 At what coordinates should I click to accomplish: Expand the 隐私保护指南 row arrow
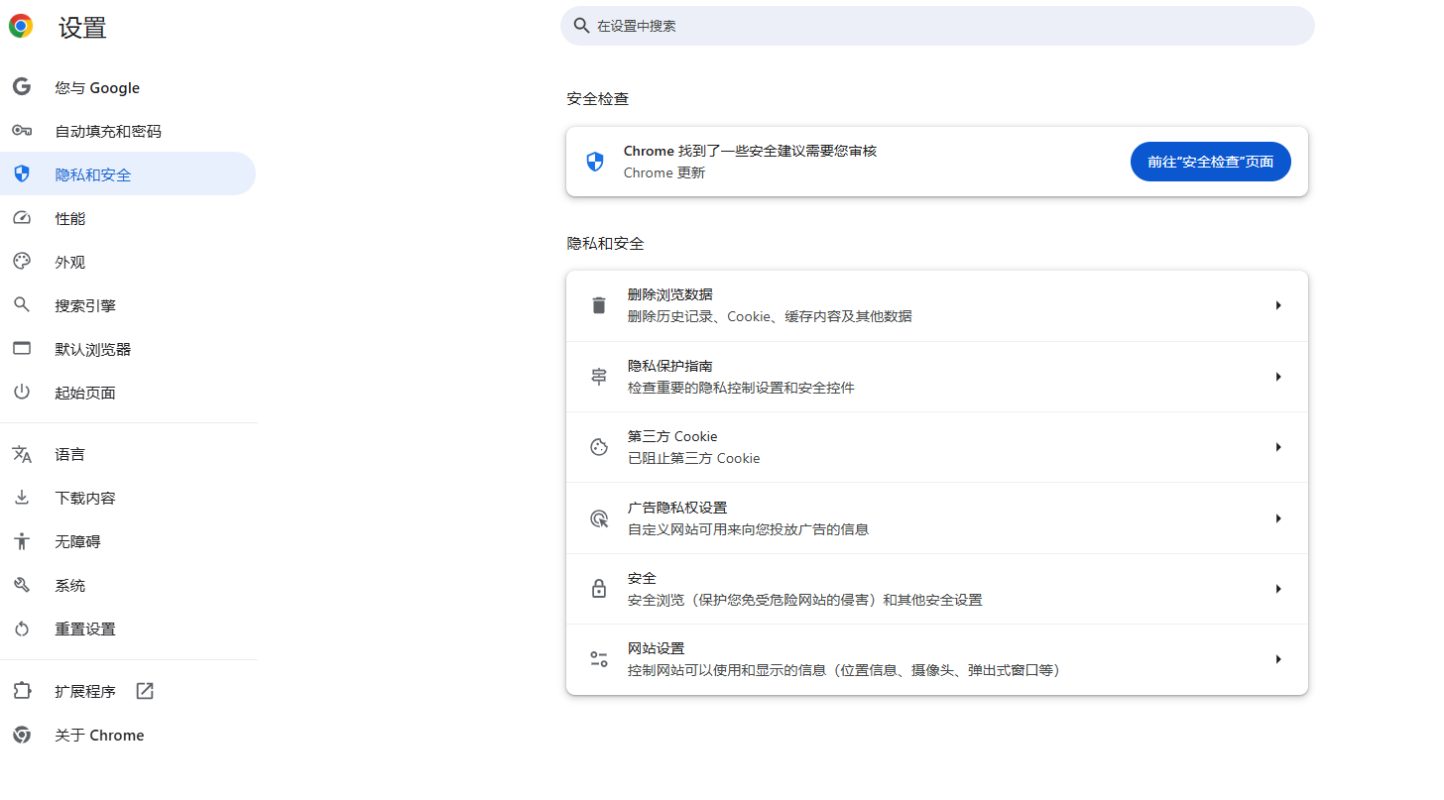1278,377
